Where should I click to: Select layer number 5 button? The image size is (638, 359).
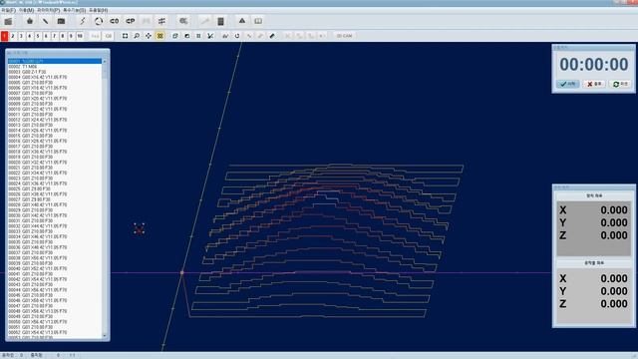click(x=38, y=36)
